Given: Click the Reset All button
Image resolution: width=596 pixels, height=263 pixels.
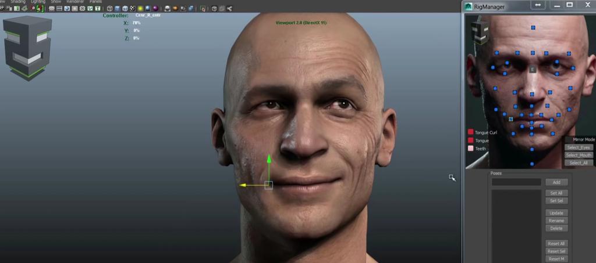Looking at the screenshot, I should coord(556,244).
